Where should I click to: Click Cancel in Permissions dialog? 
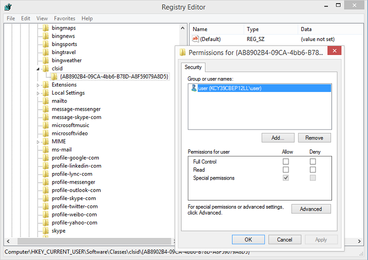[284, 239]
